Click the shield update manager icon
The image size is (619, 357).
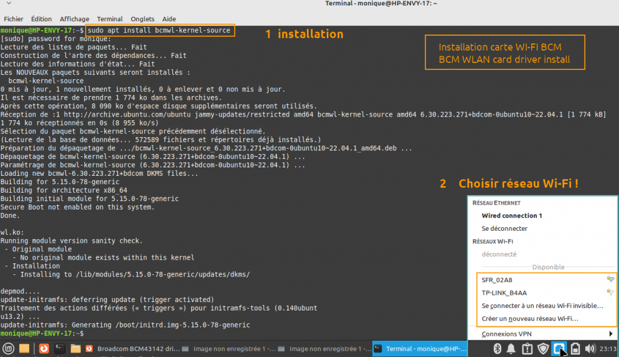click(x=543, y=349)
